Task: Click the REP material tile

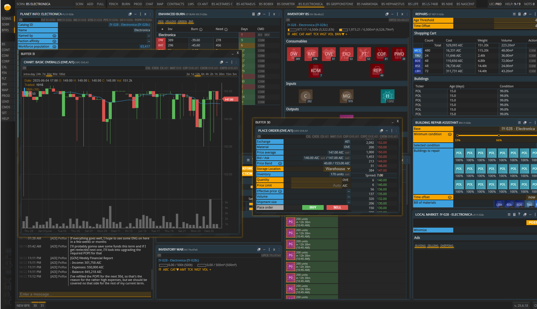Action: point(377,70)
